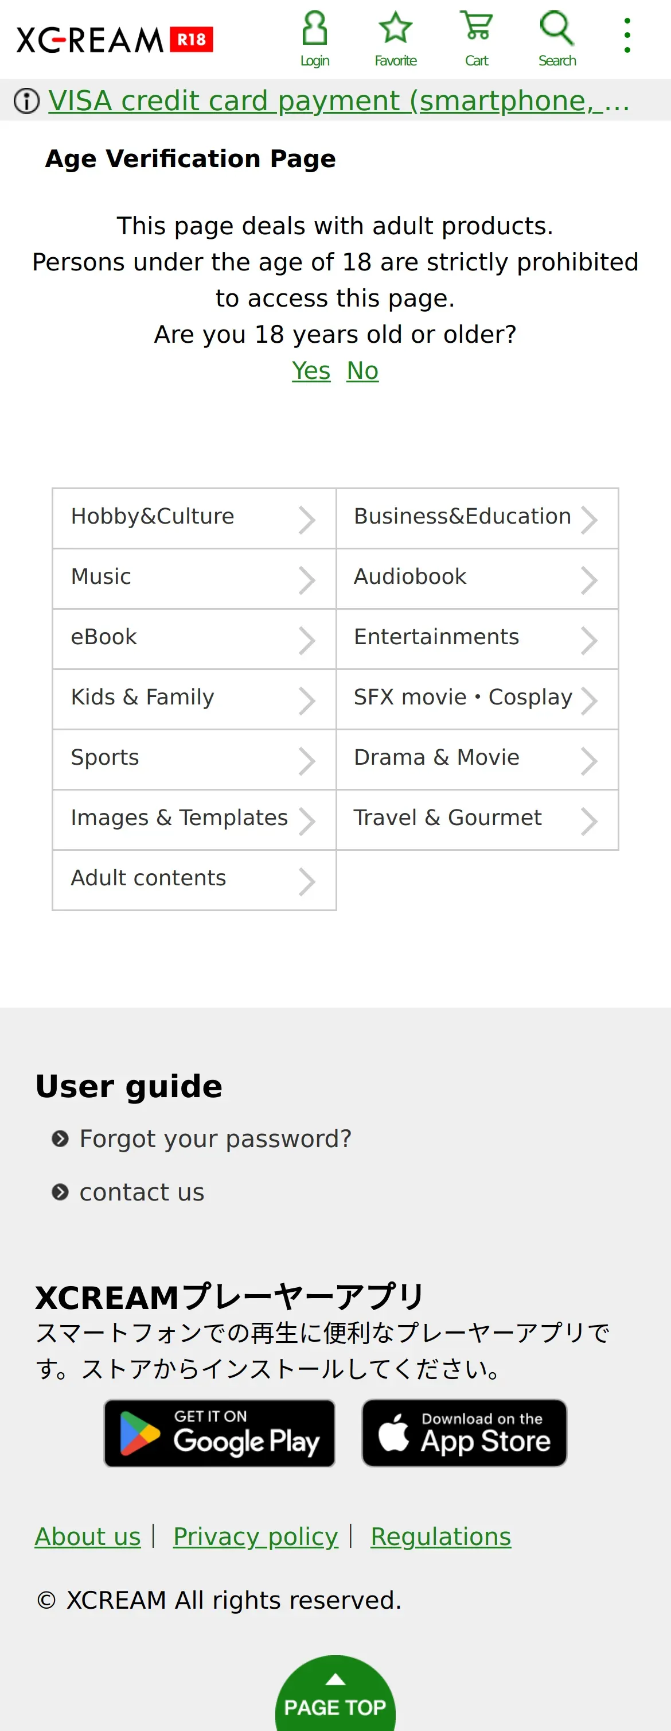671x1731 pixels.
Task: Open VISA credit card payment notice
Action: coord(339,101)
